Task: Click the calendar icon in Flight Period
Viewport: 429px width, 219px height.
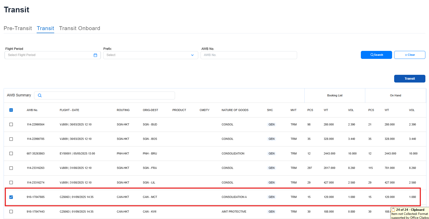Action: coord(95,55)
